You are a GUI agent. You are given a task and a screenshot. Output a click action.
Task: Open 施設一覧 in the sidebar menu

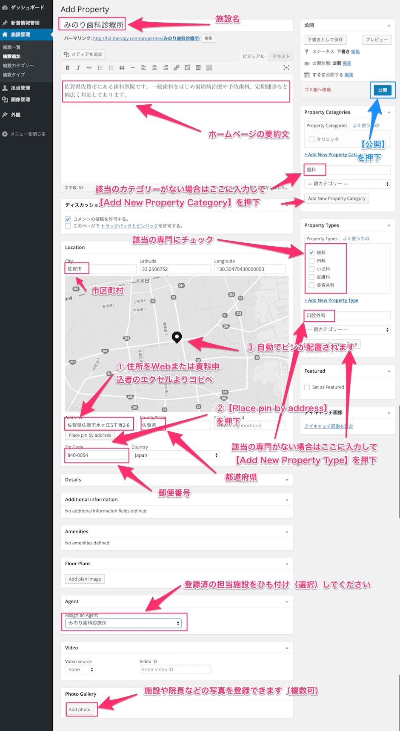coord(11,47)
